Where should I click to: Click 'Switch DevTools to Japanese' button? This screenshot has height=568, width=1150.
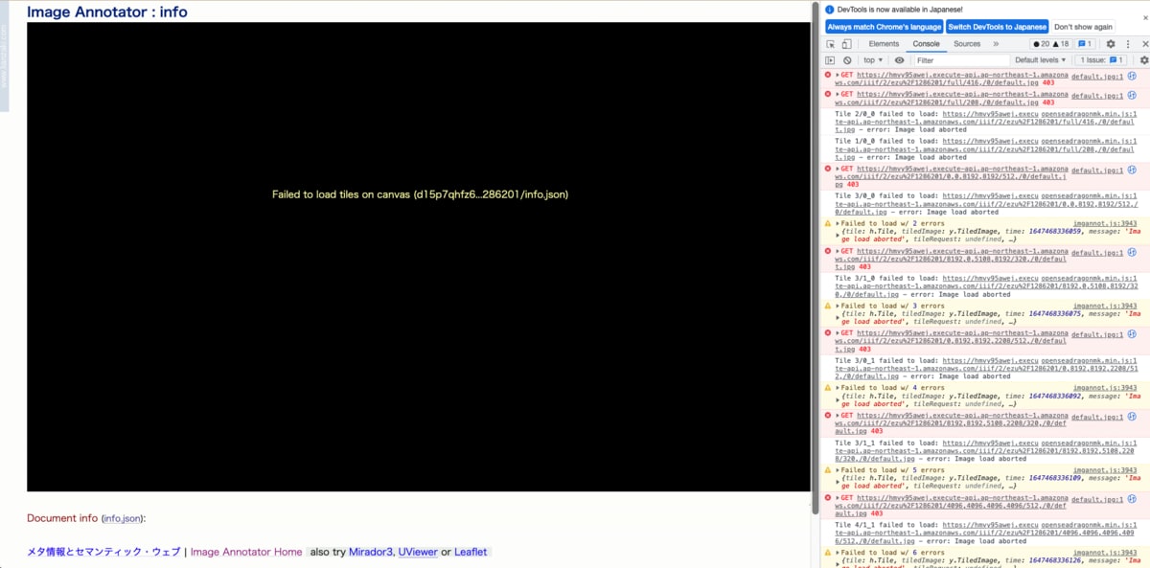click(x=997, y=27)
